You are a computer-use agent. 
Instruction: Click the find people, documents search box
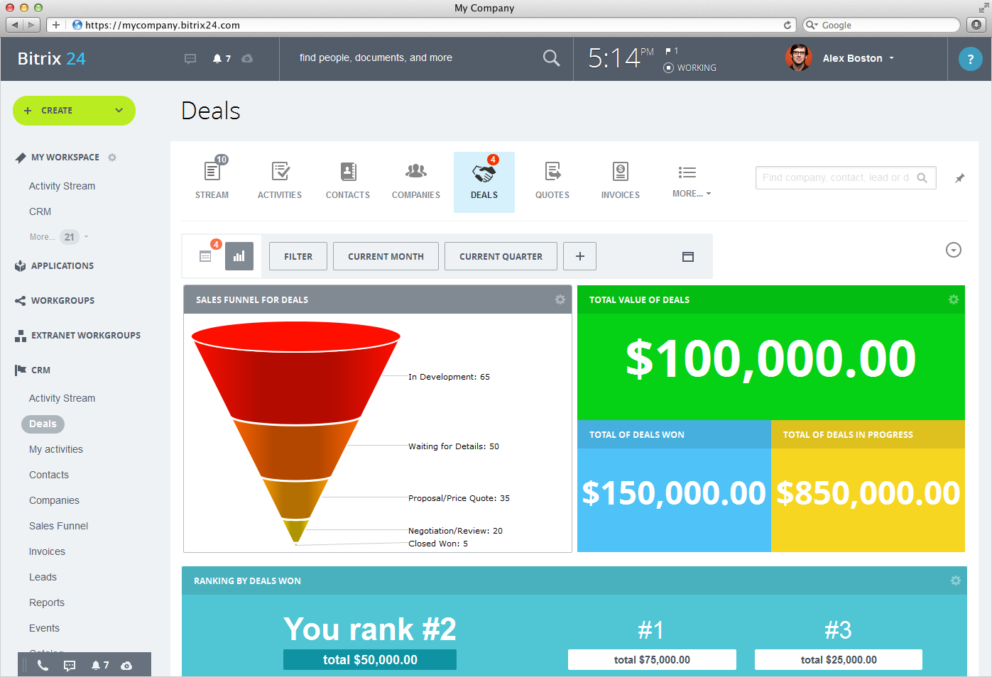[x=426, y=58]
